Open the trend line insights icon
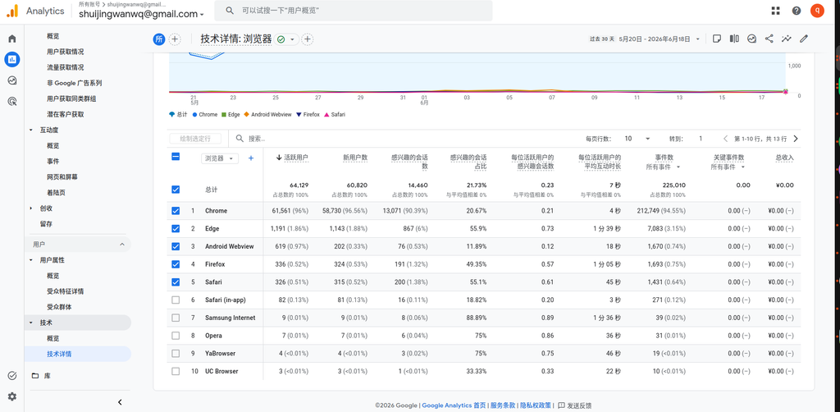The width and height of the screenshot is (840, 412). pos(787,39)
